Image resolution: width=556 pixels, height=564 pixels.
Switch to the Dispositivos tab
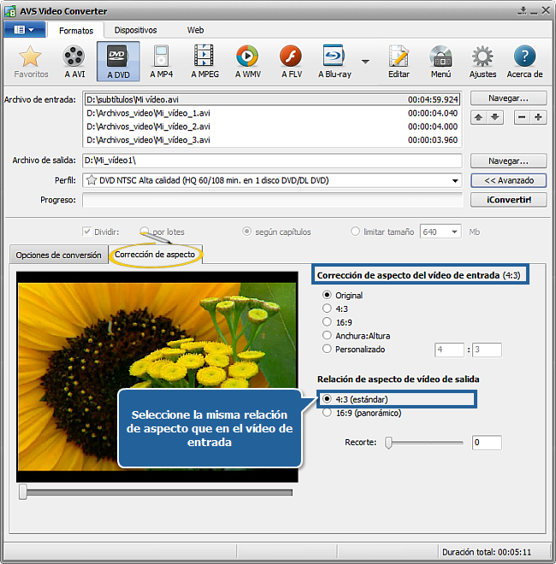click(x=135, y=30)
